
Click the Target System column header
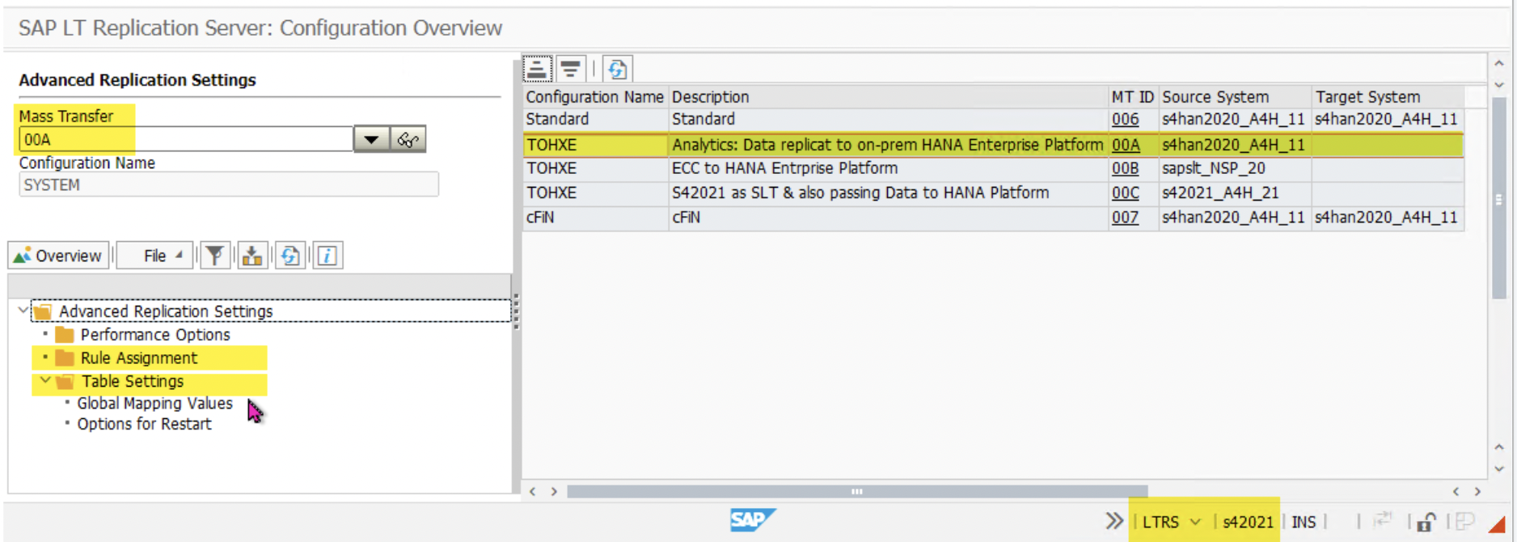pyautogui.click(x=1388, y=97)
